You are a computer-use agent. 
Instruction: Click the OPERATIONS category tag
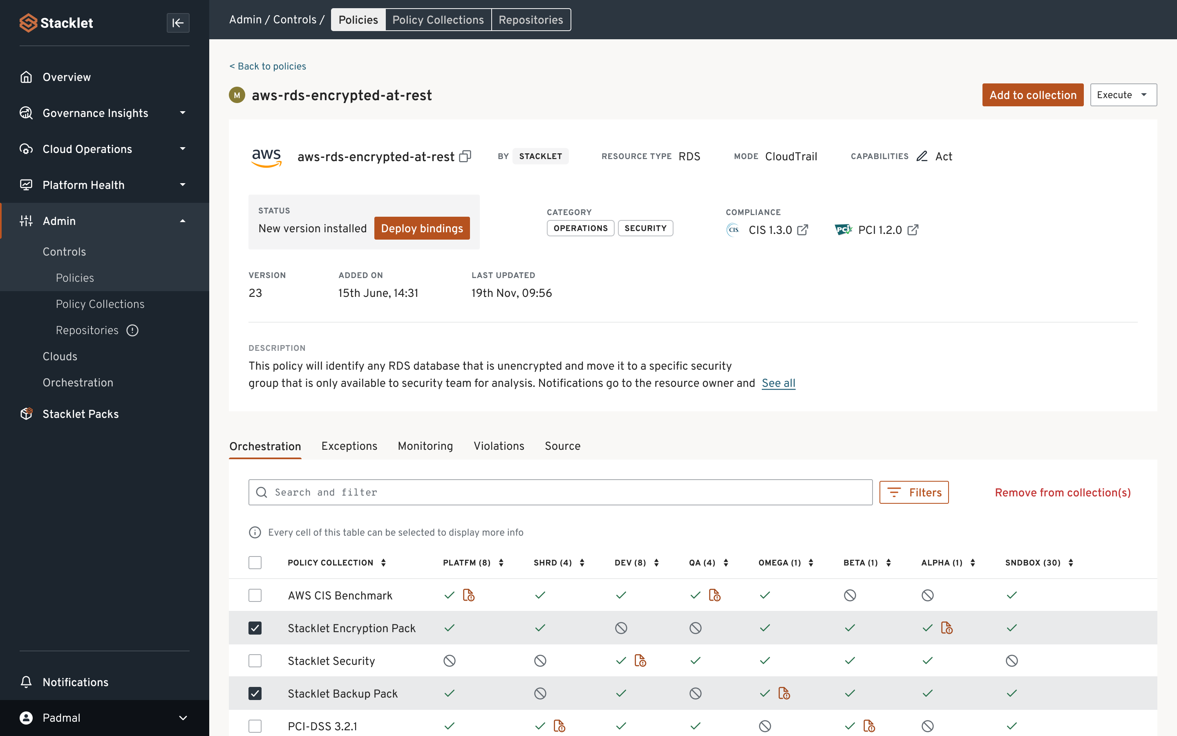(581, 228)
